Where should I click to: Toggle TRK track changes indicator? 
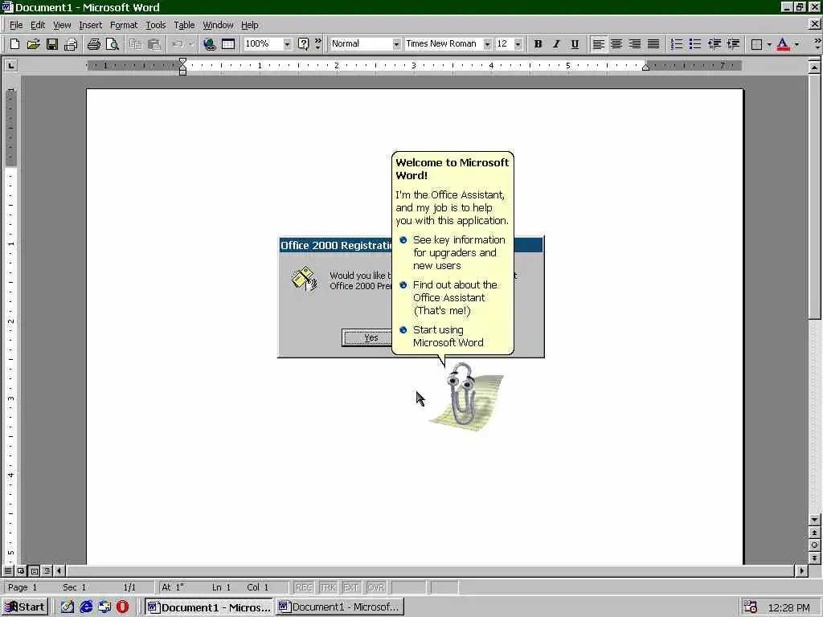(328, 587)
